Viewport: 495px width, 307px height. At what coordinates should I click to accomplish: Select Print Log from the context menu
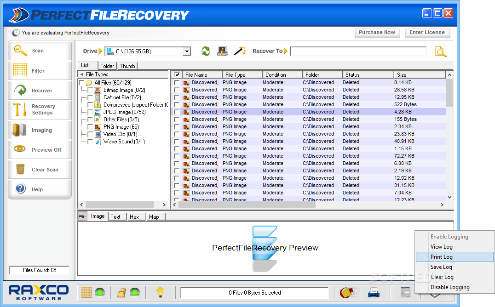[x=455, y=257]
